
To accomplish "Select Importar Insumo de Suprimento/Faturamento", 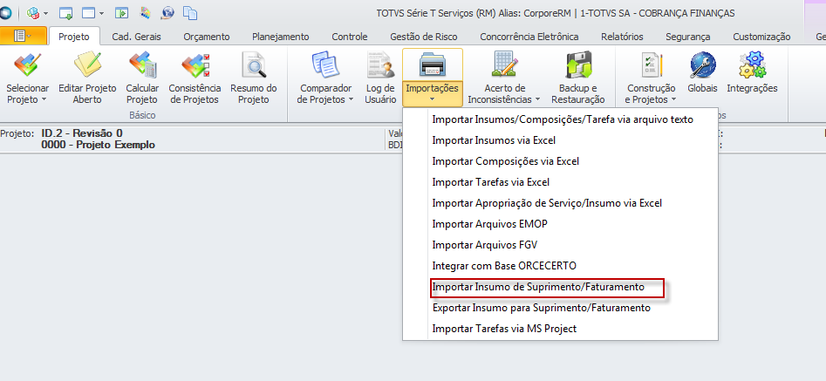I will (x=561, y=288).
